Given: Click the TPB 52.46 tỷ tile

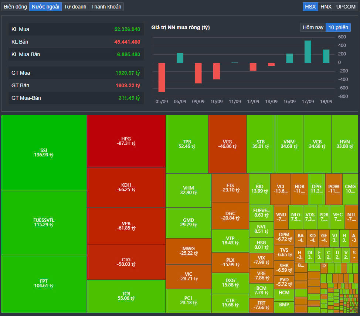Looking at the screenshot, I should coord(187,144).
